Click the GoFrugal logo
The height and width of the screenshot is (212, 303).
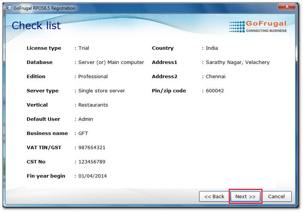point(258,27)
